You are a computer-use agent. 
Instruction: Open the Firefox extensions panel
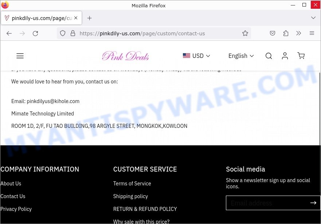(x=286, y=33)
